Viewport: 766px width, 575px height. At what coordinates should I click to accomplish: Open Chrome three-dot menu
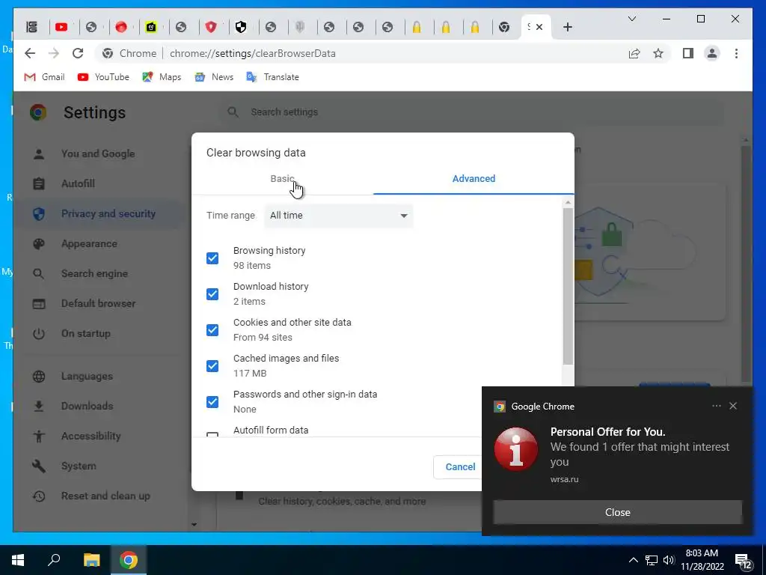pyautogui.click(x=736, y=53)
